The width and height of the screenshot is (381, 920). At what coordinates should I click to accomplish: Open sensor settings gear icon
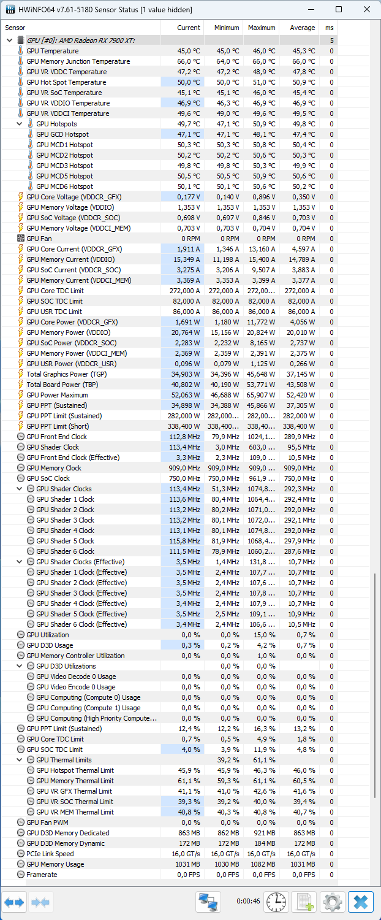pos(333,902)
